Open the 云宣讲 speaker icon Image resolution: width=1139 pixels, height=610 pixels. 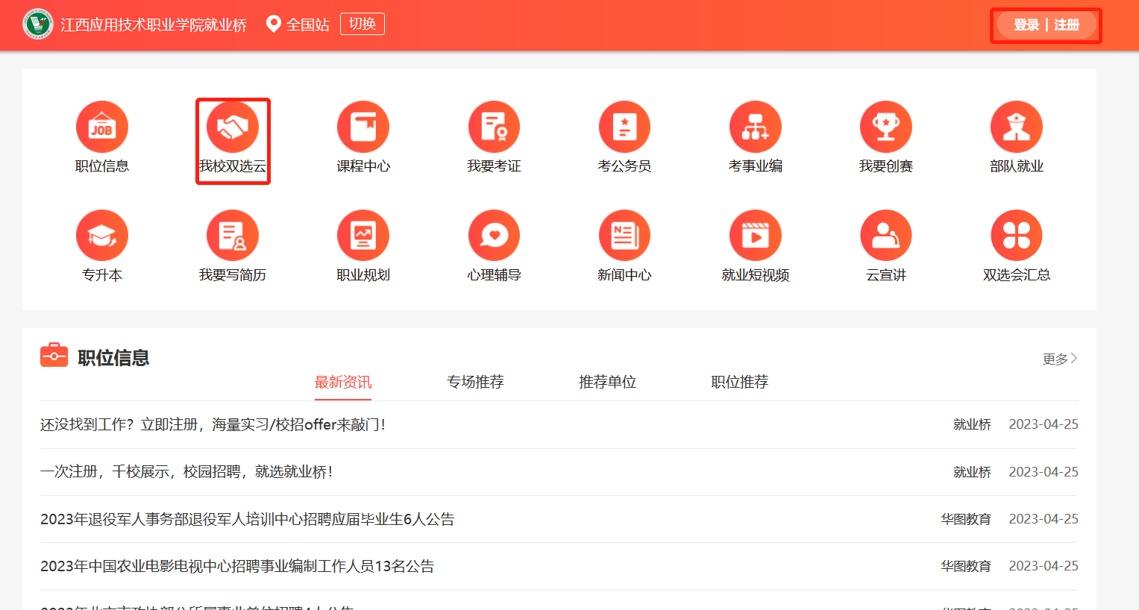point(886,236)
